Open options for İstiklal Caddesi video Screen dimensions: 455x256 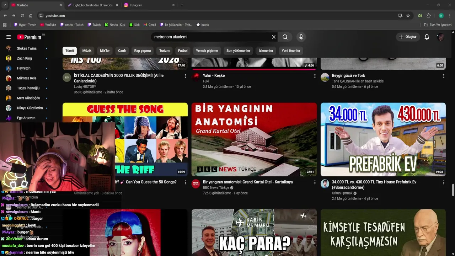click(x=186, y=76)
